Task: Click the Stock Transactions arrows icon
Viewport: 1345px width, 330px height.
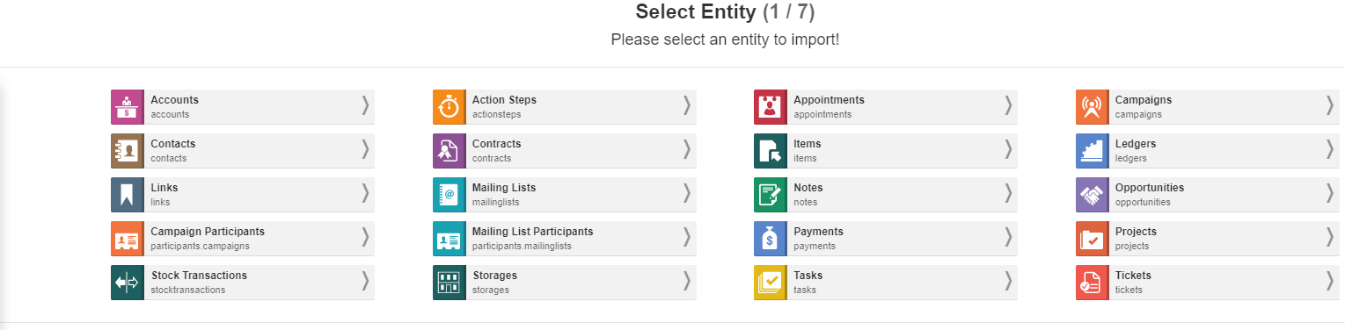Action: [x=127, y=283]
